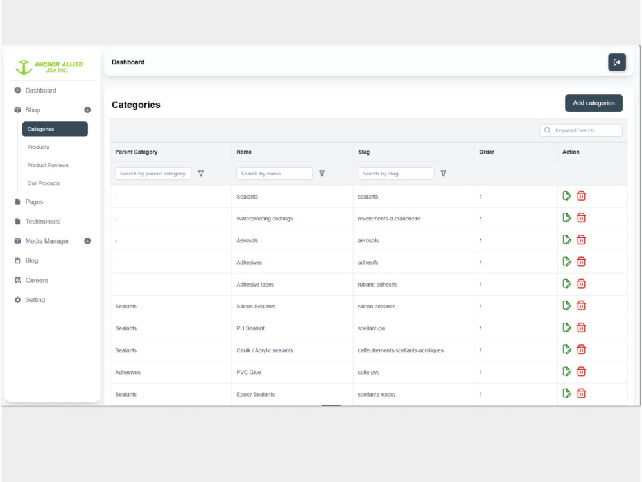Open Media Manager in the sidebar
The height and width of the screenshot is (482, 642).
click(47, 241)
